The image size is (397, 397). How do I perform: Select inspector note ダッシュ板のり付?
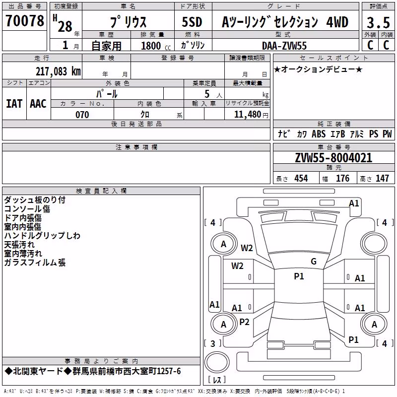pos(35,200)
